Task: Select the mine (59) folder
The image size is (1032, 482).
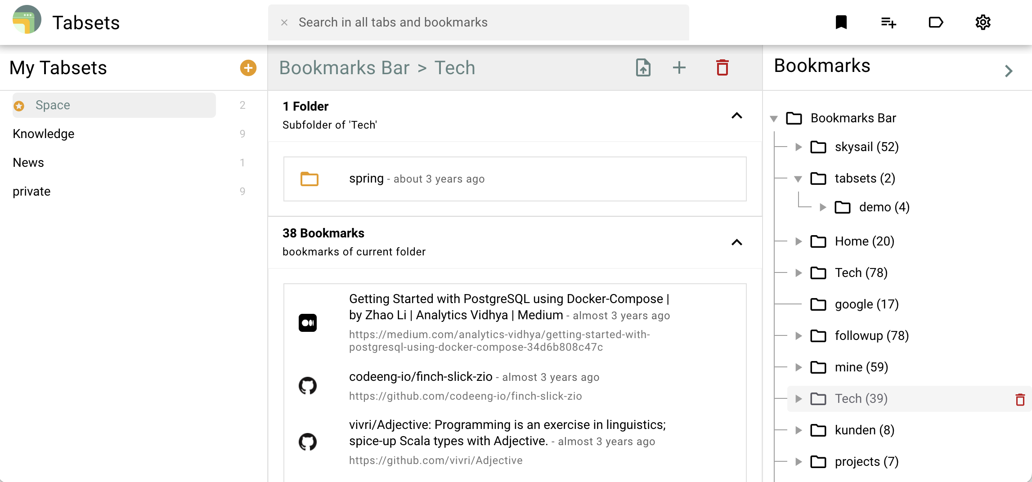Action: (861, 367)
